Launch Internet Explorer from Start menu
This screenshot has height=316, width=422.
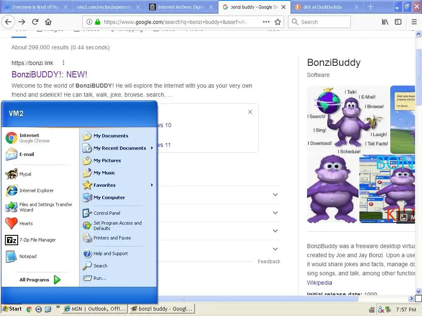(x=30, y=191)
